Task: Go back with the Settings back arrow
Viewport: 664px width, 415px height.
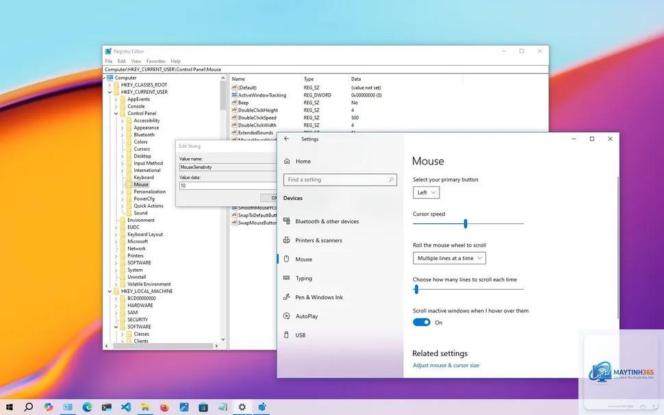Action: pyautogui.click(x=287, y=138)
